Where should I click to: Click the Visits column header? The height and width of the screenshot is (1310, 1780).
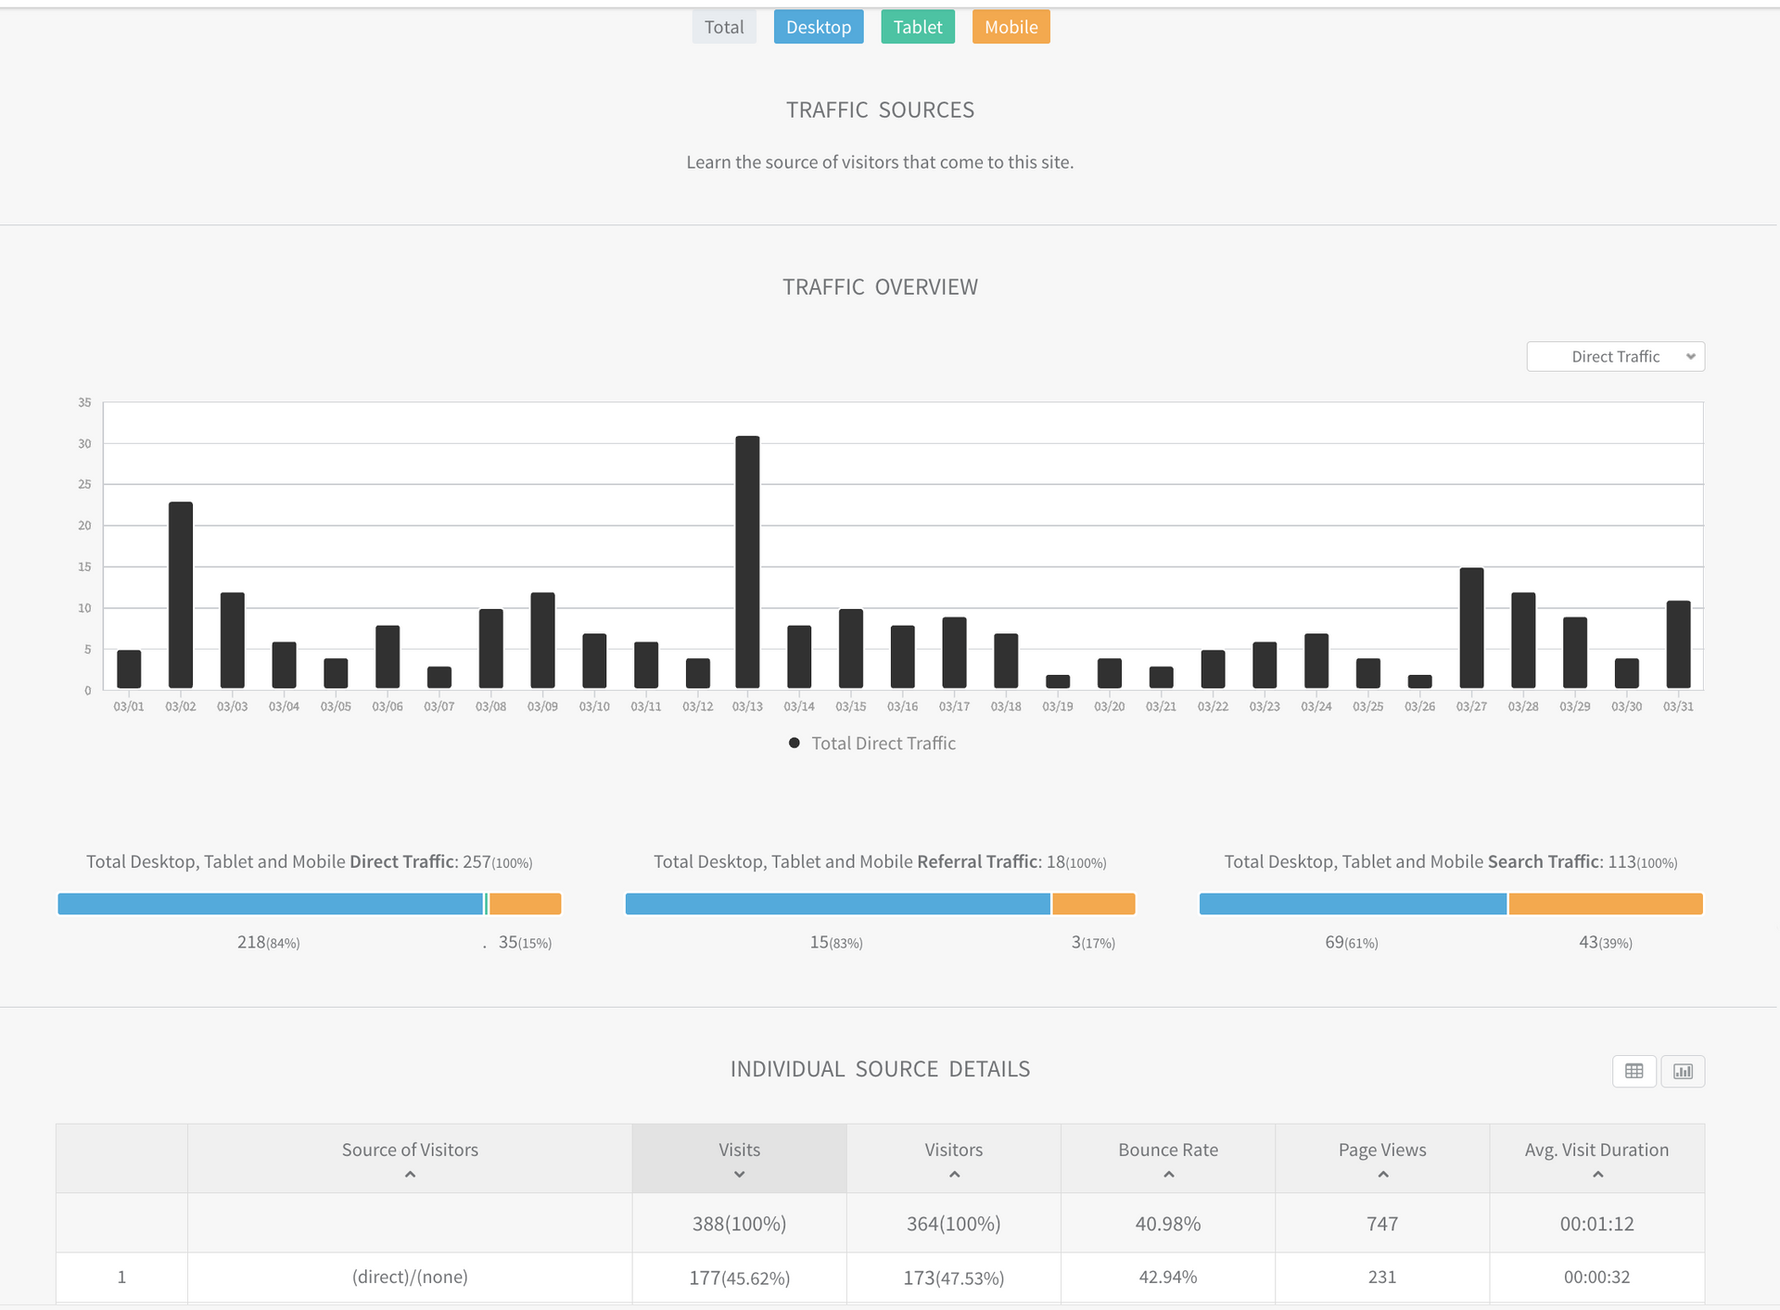(739, 1150)
